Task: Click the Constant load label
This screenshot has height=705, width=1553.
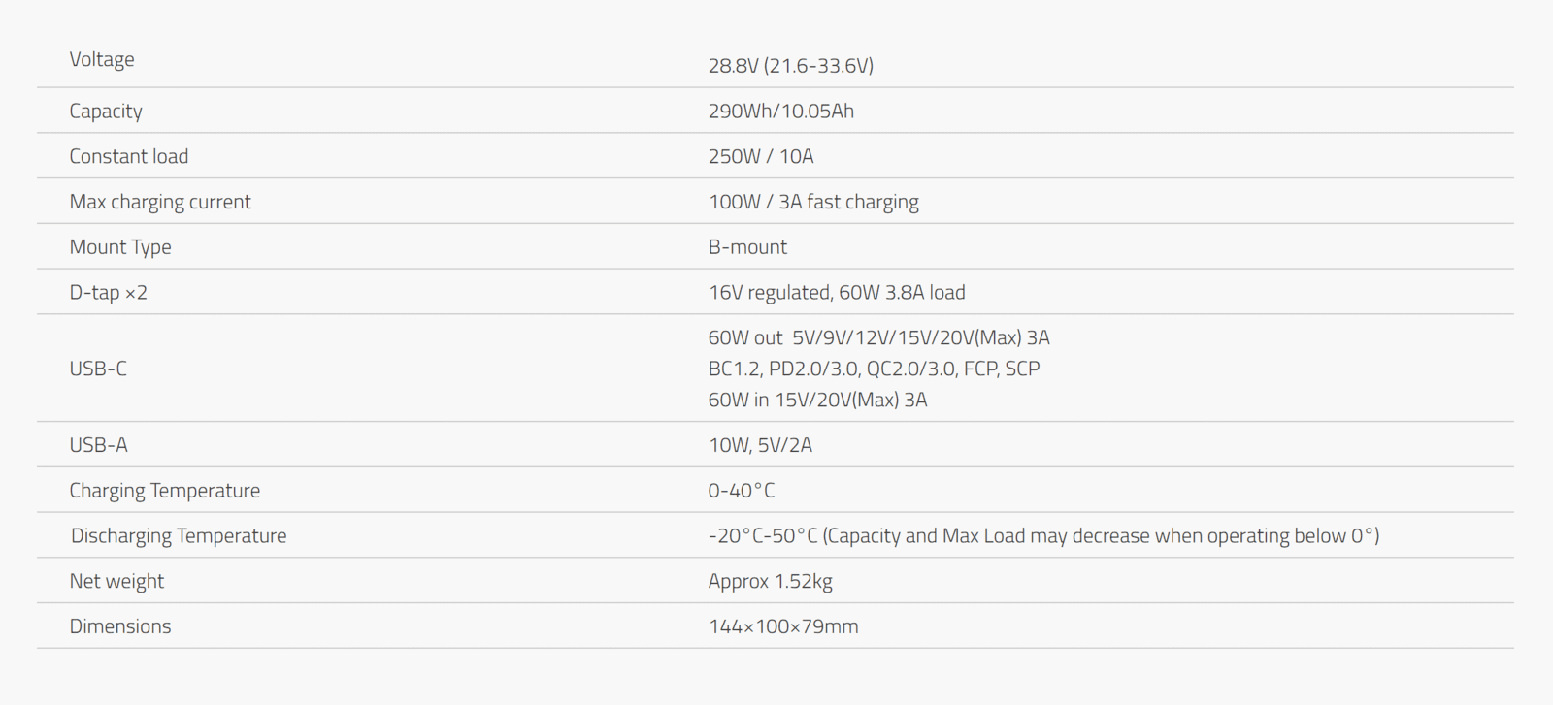Action: pos(129,156)
